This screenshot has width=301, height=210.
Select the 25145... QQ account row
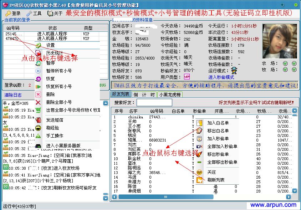click(x=56, y=34)
